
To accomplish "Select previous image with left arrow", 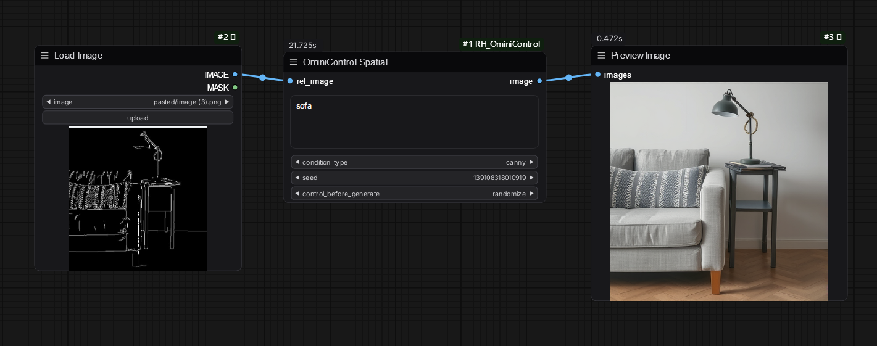I will click(x=48, y=102).
